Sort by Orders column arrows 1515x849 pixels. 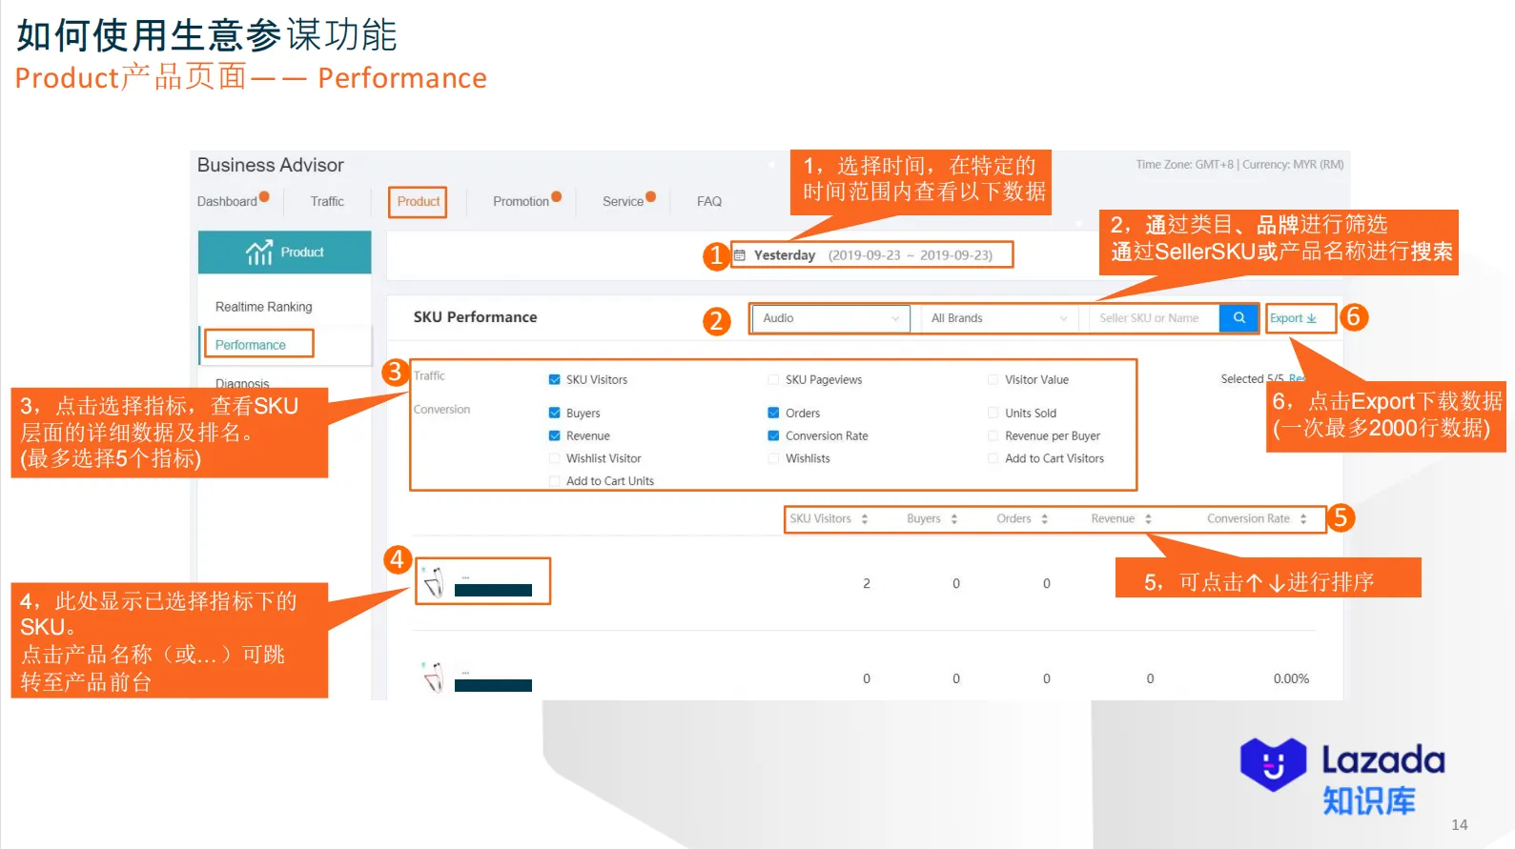[1044, 519]
